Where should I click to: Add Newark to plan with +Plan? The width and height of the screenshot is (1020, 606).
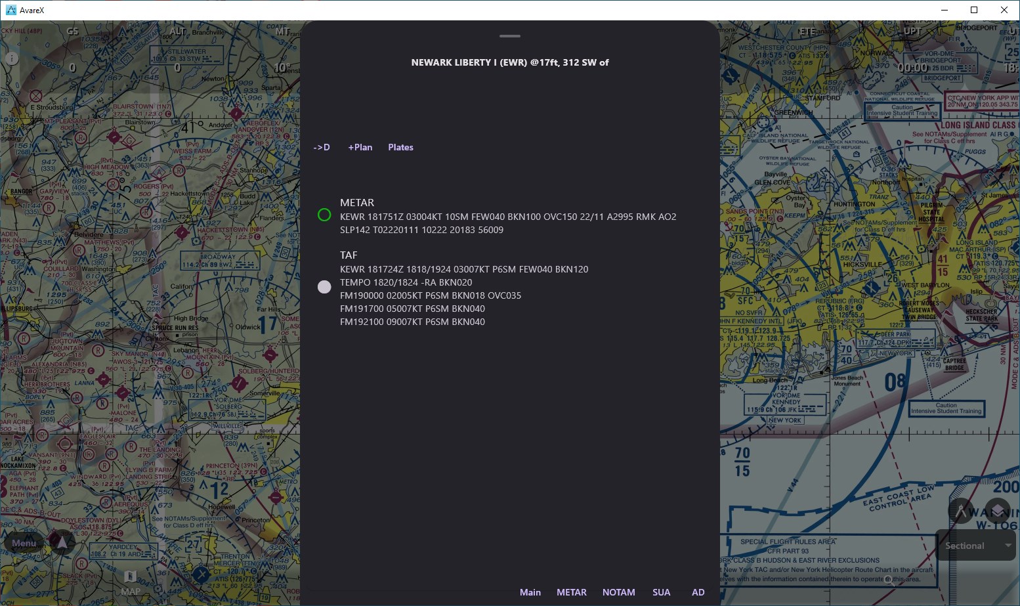pyautogui.click(x=360, y=147)
